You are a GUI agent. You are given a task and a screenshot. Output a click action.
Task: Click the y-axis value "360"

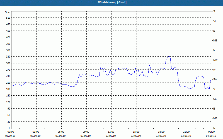8,50
